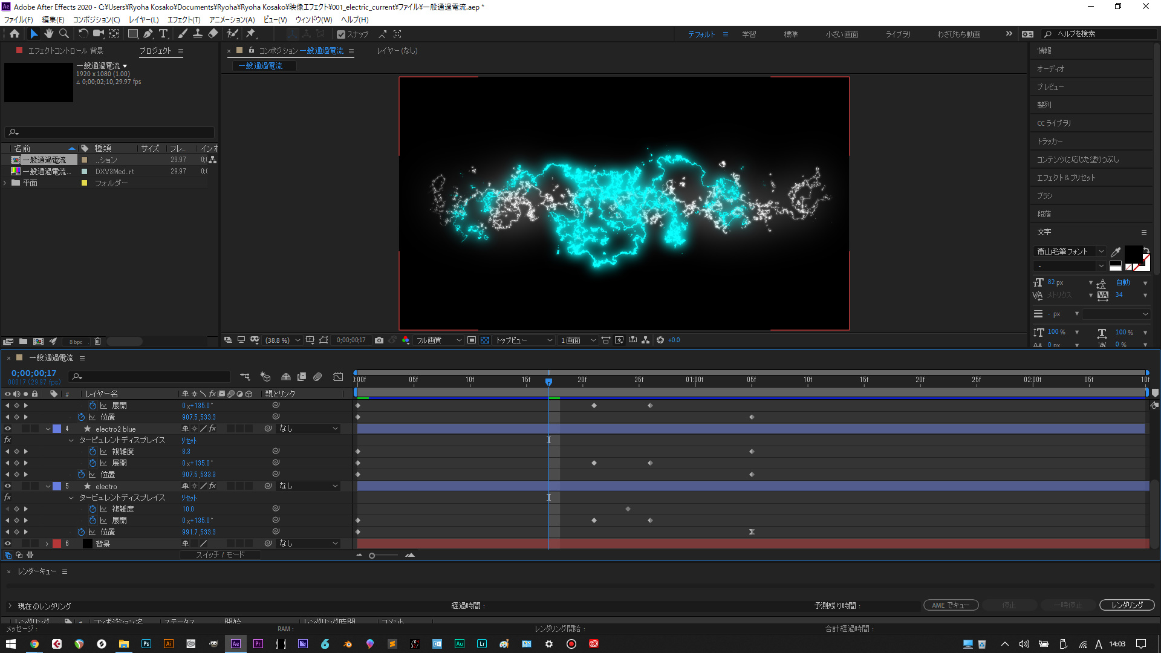Open the コンポジション(C) menu
Image resolution: width=1161 pixels, height=653 pixels.
click(x=97, y=20)
